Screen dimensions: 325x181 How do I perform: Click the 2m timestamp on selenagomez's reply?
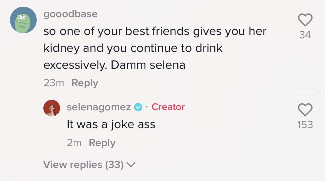click(x=74, y=143)
